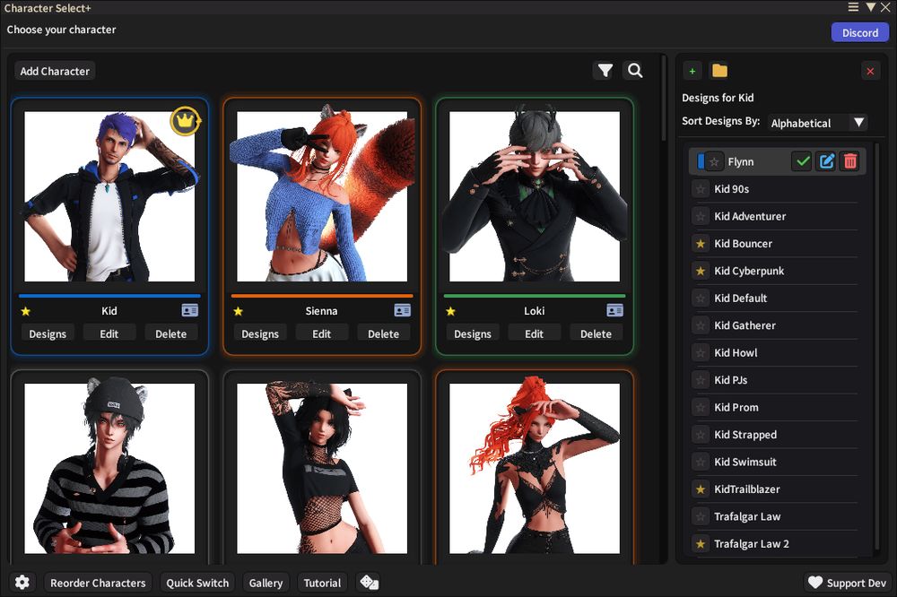The image size is (897, 597).
Task: Click Support Dev heart button
Action: click(848, 583)
